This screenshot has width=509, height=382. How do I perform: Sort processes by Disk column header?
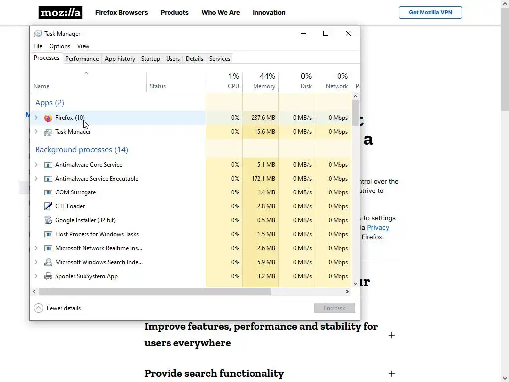point(297,81)
